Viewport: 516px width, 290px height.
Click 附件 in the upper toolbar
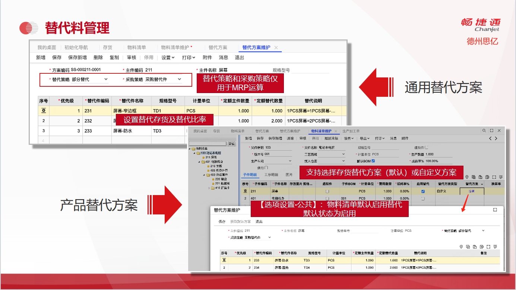click(x=208, y=57)
